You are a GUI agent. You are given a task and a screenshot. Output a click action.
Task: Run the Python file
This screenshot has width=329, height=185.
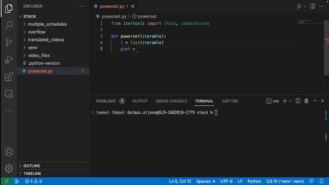tap(299, 6)
